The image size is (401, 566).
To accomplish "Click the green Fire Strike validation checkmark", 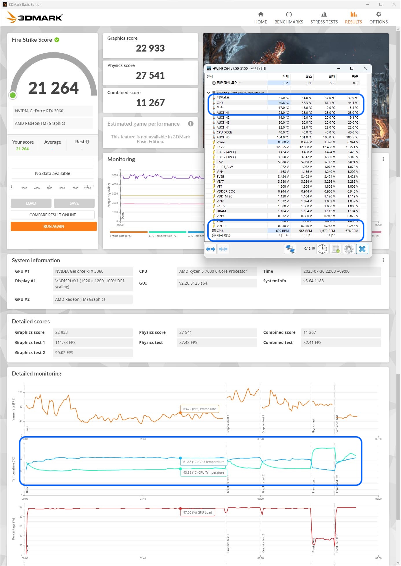I will (57, 40).
